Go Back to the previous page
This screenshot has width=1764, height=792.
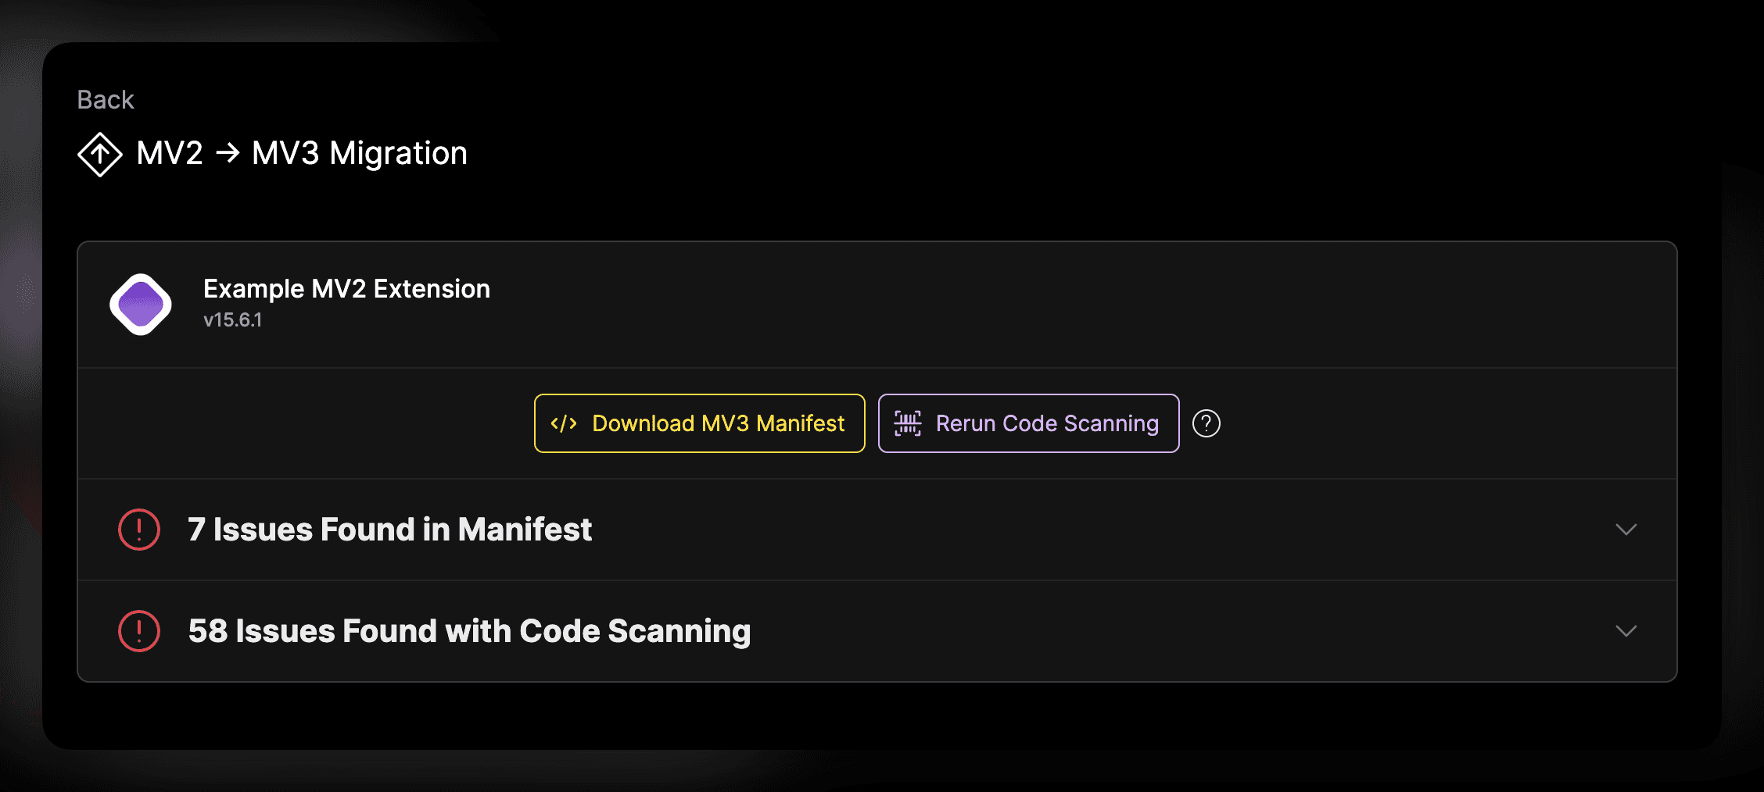(106, 100)
